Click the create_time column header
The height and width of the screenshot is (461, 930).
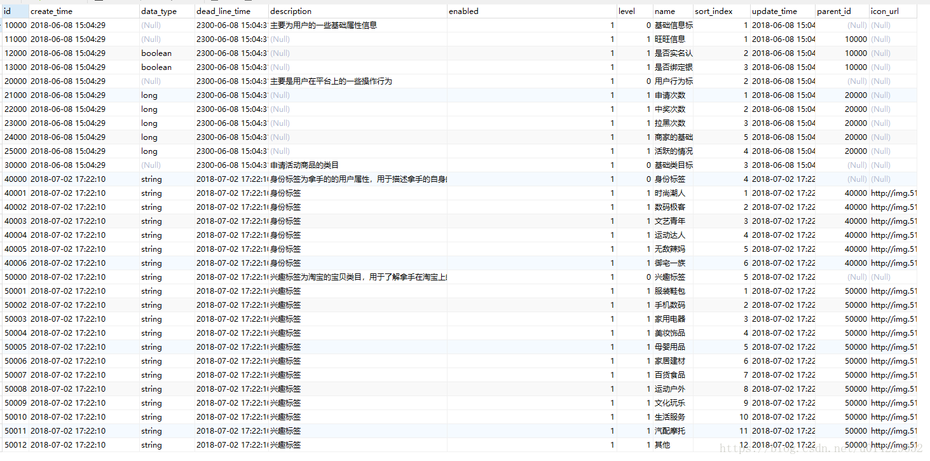[x=84, y=11]
